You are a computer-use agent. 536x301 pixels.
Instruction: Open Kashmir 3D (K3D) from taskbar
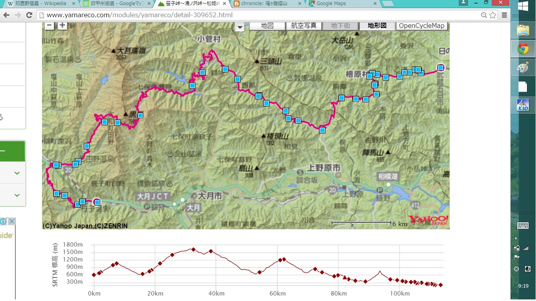coord(523,105)
